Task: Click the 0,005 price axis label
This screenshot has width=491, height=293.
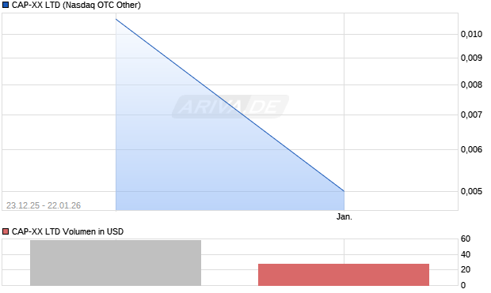Action: [471, 191]
